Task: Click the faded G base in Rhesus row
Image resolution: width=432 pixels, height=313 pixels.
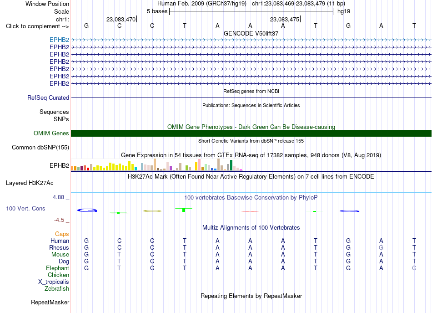Action: click(381, 247)
